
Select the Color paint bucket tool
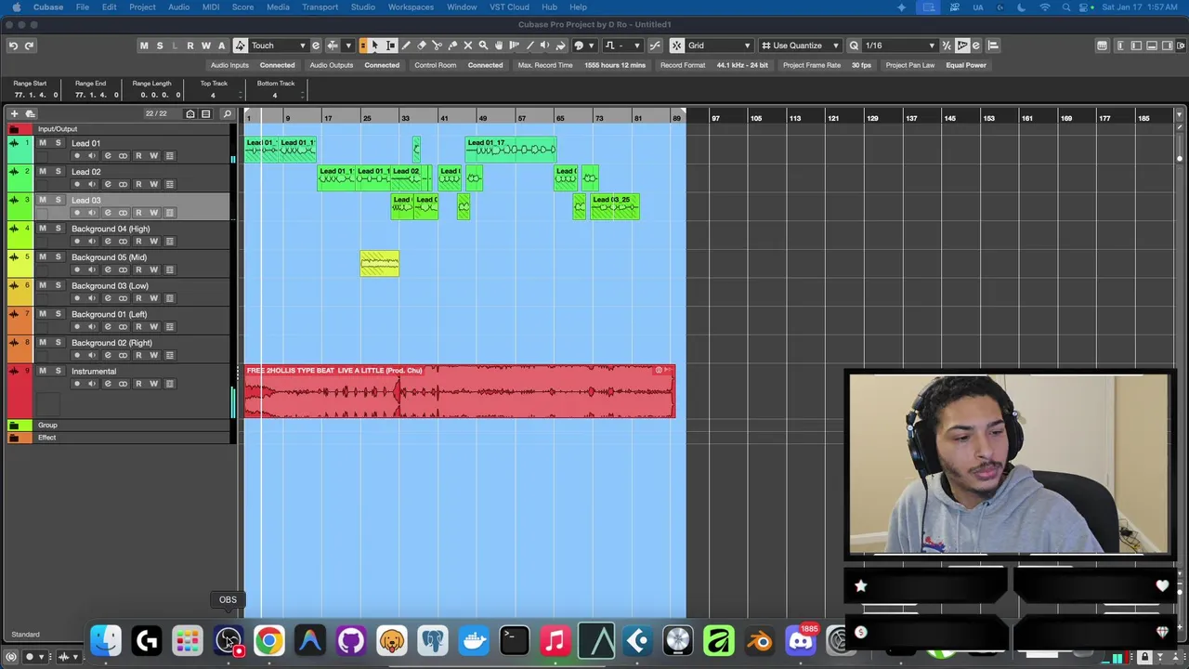[x=560, y=46]
